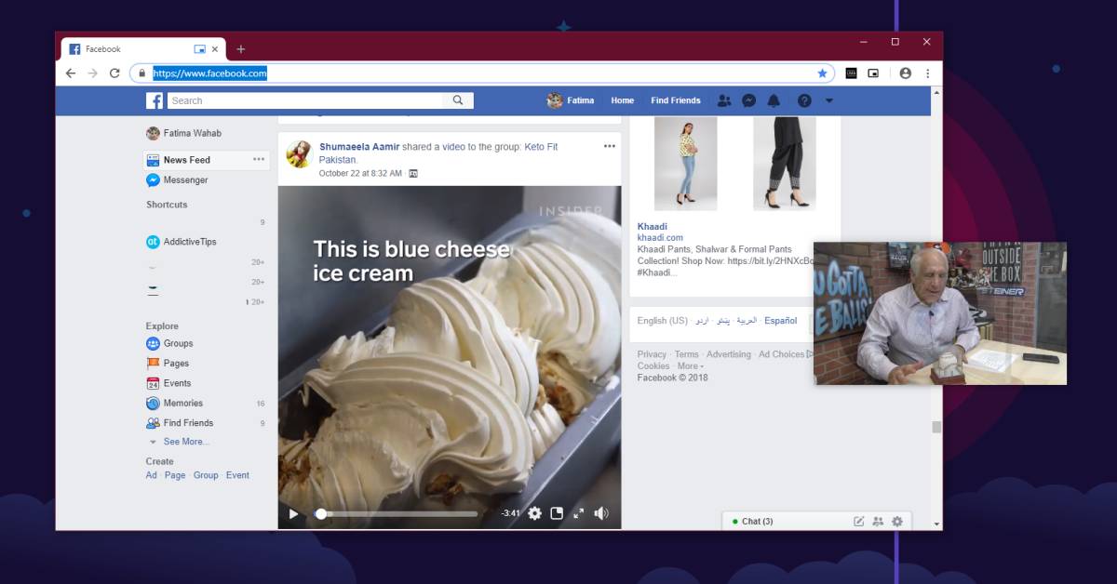The image size is (1117, 584).
Task: Open the Chrome three-dot menu
Action: (x=927, y=73)
